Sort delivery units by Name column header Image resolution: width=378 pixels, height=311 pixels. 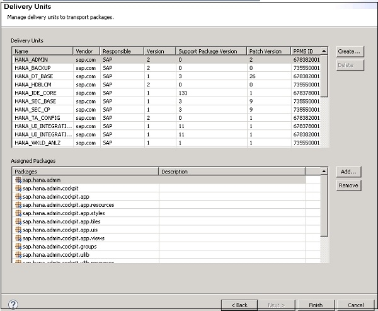tap(42, 51)
